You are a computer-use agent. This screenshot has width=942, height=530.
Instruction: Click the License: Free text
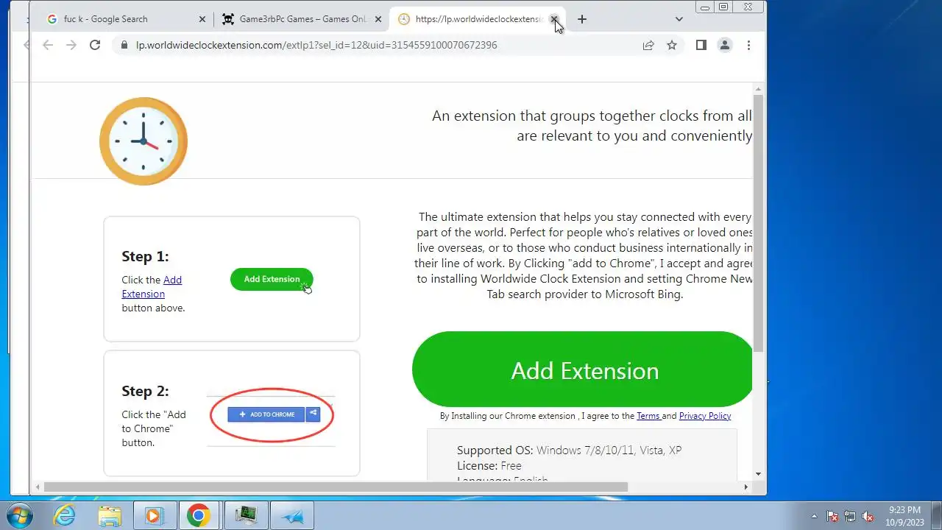pos(489,465)
